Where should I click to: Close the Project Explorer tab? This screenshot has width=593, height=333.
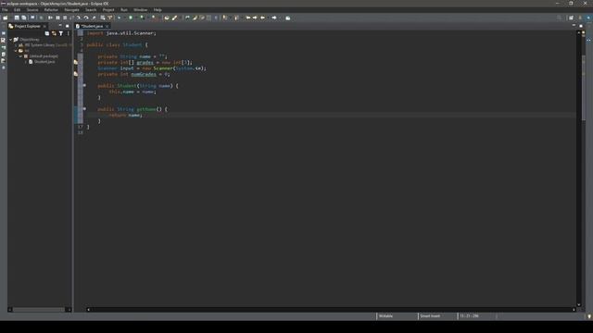point(44,26)
